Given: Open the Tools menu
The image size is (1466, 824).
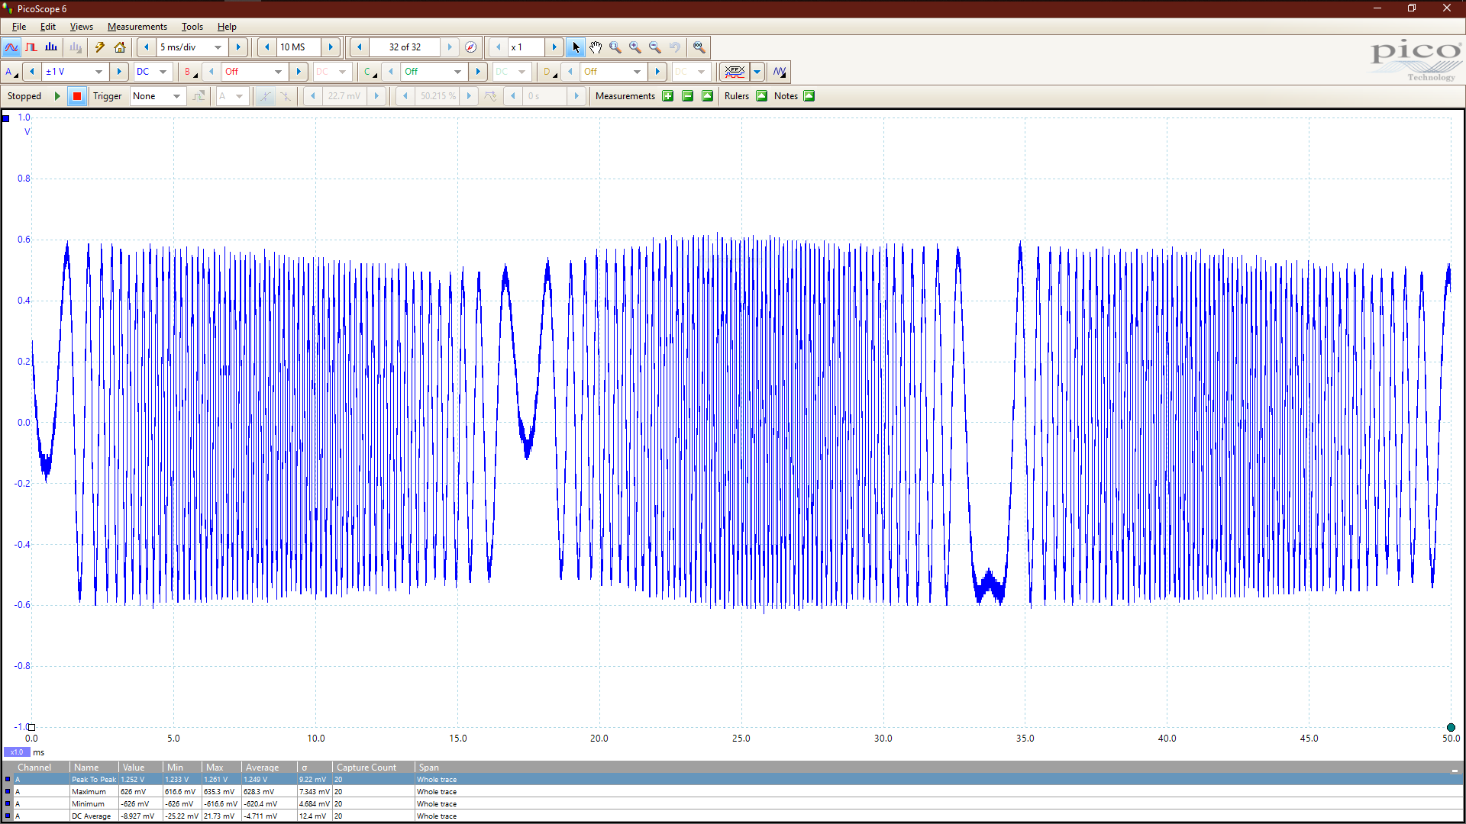Looking at the screenshot, I should 192,27.
